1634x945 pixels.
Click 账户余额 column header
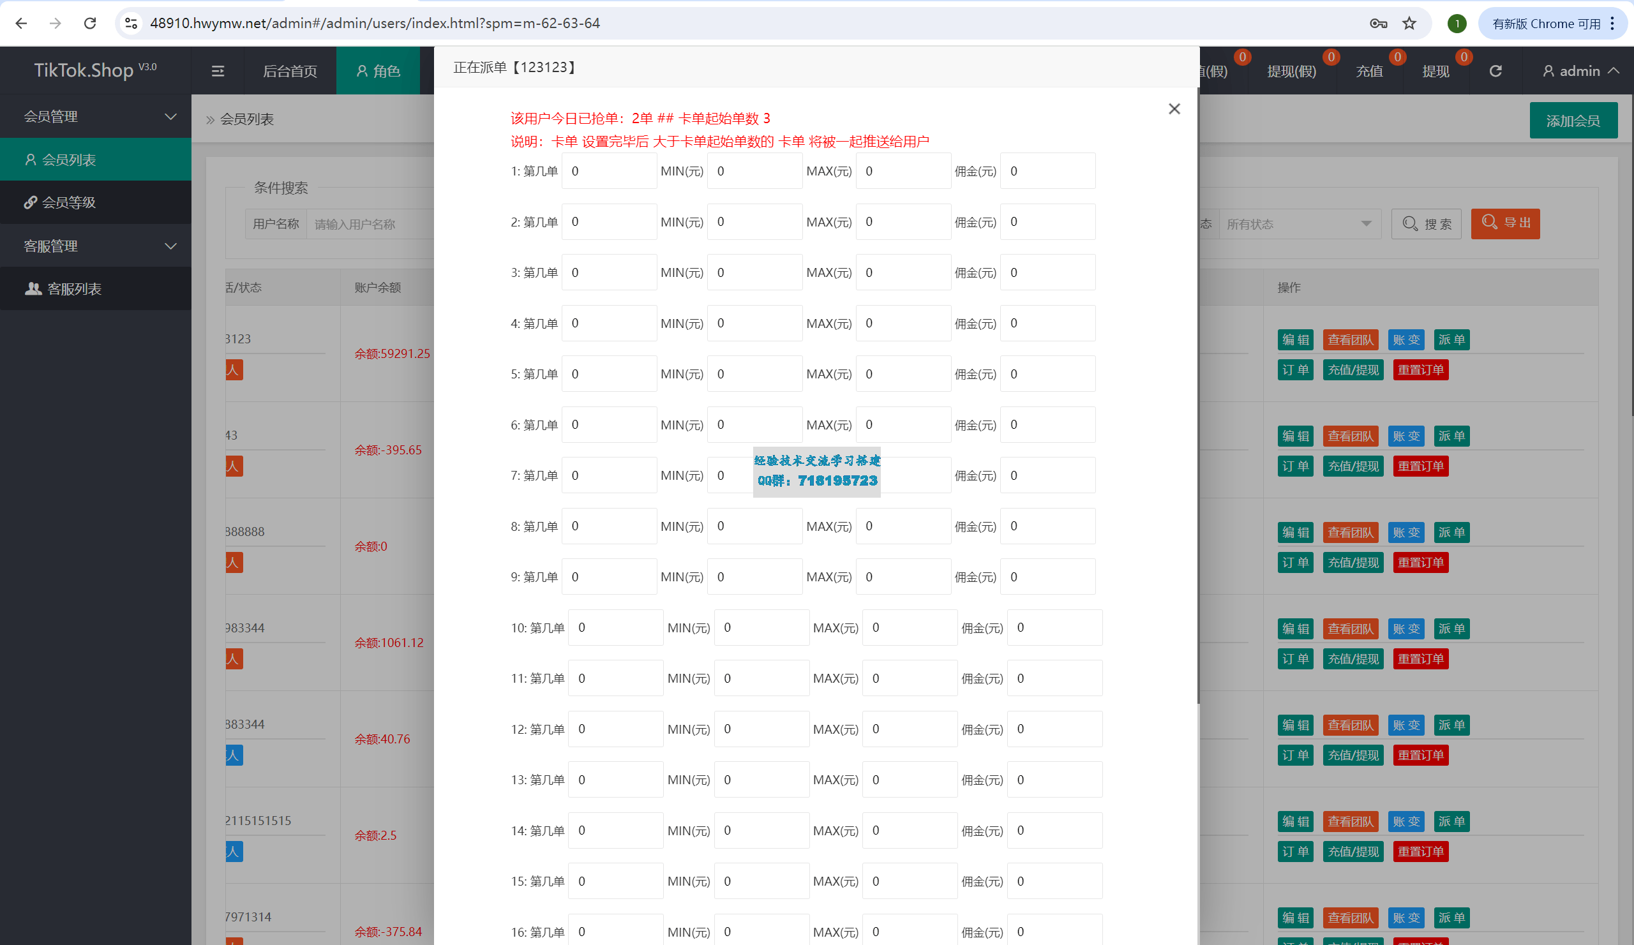(377, 287)
